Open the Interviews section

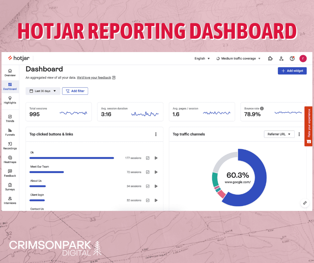(10, 200)
